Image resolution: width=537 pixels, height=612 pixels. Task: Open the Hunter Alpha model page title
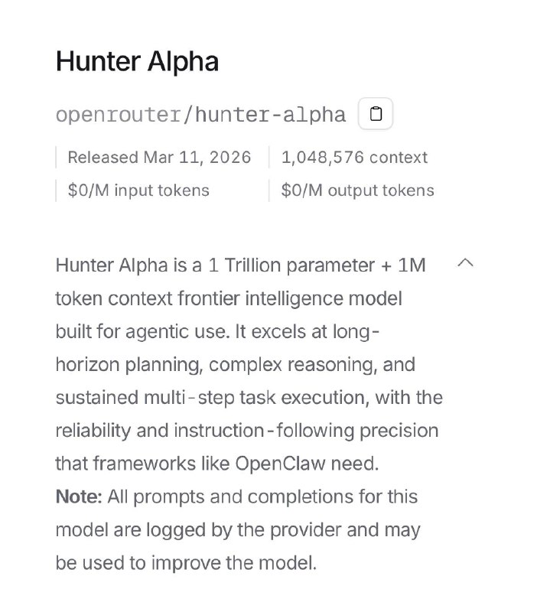pos(136,61)
